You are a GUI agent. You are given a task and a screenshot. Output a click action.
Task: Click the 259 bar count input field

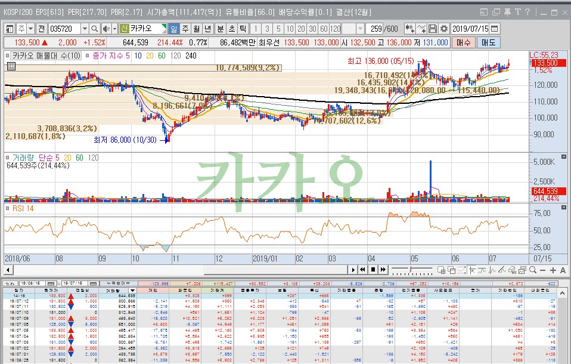pos(374,29)
